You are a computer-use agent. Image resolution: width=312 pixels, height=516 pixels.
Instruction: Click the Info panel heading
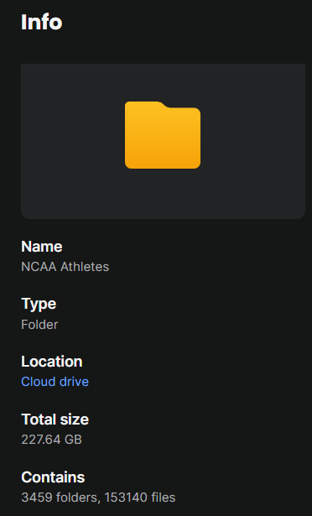[41, 22]
